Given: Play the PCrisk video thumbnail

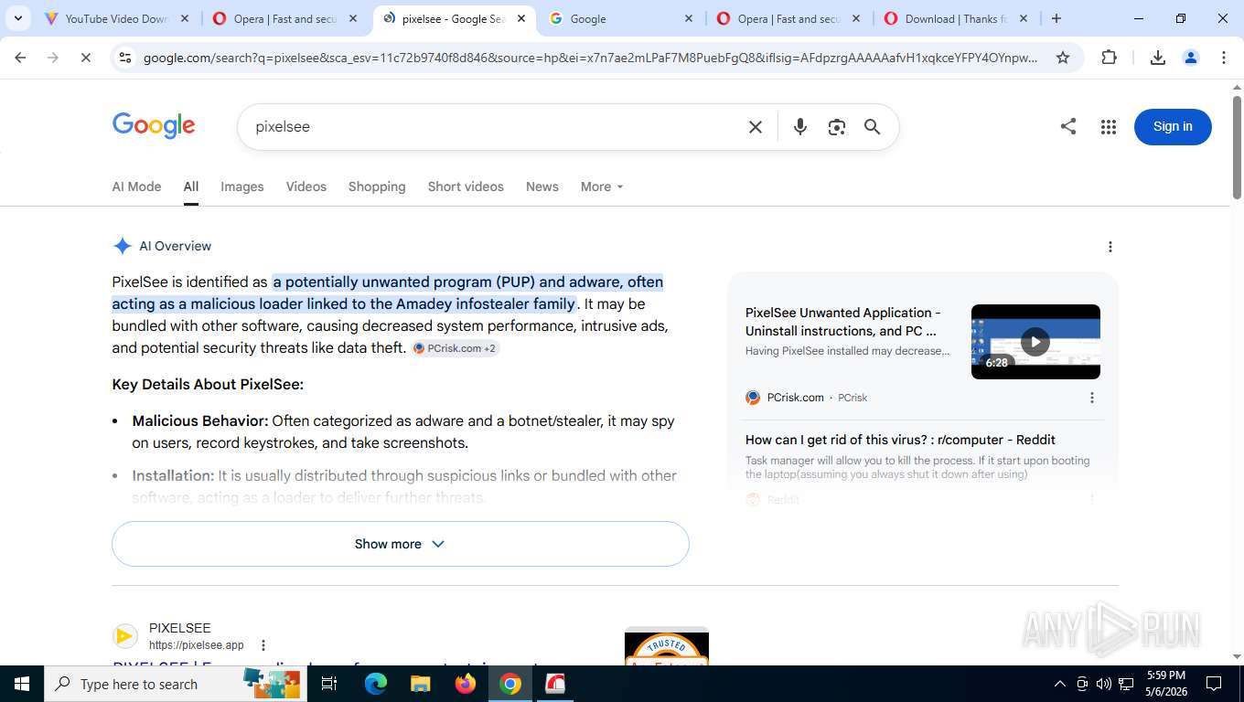Looking at the screenshot, I should 1035,342.
